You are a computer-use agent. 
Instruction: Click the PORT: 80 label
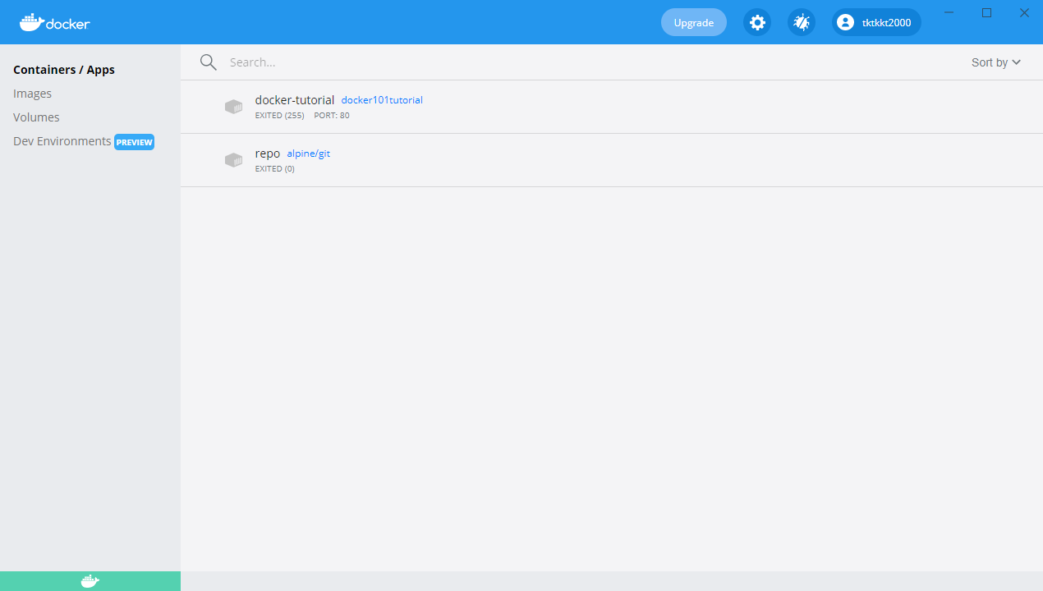coord(332,116)
